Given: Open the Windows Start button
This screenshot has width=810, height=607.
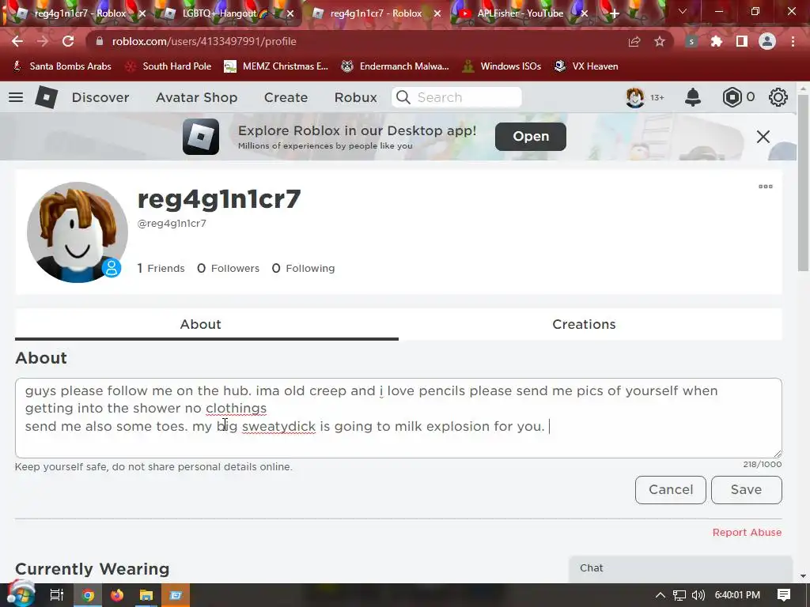Looking at the screenshot, I should pyautogui.click(x=21, y=594).
